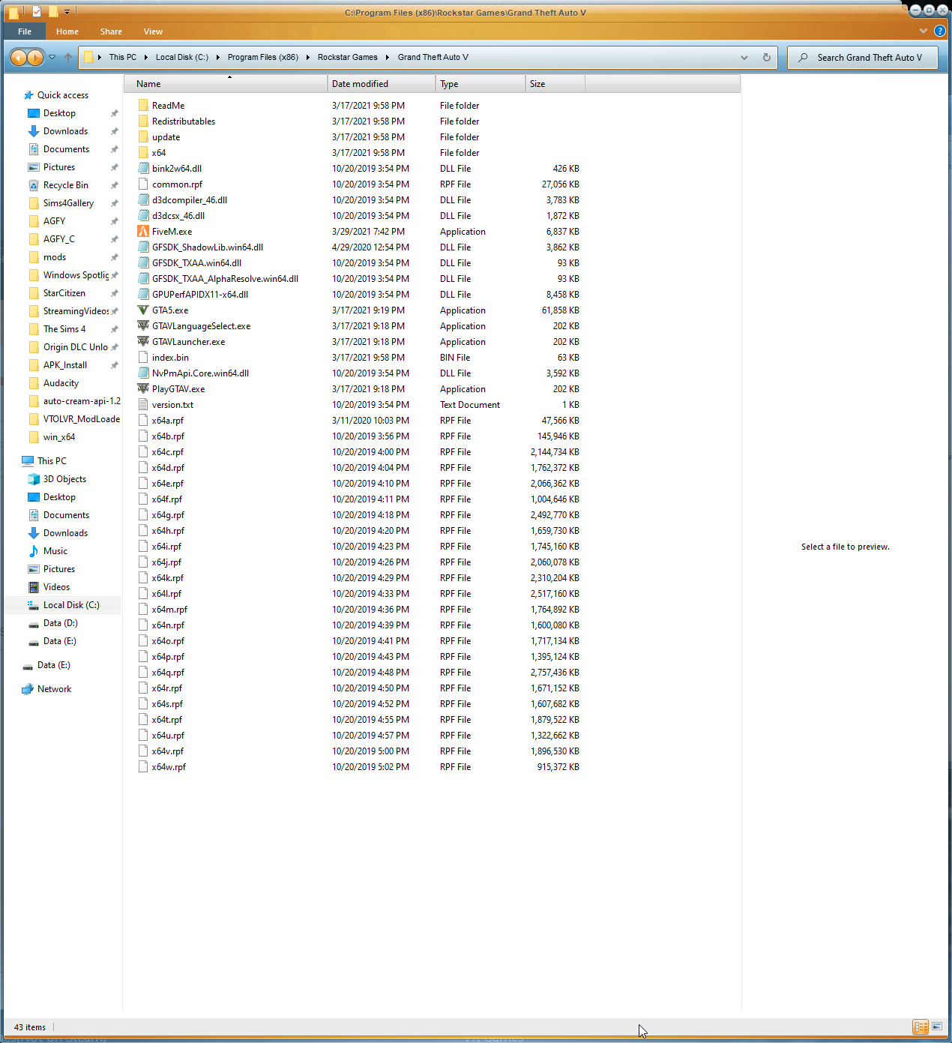Open the View ribbon tab

click(153, 31)
